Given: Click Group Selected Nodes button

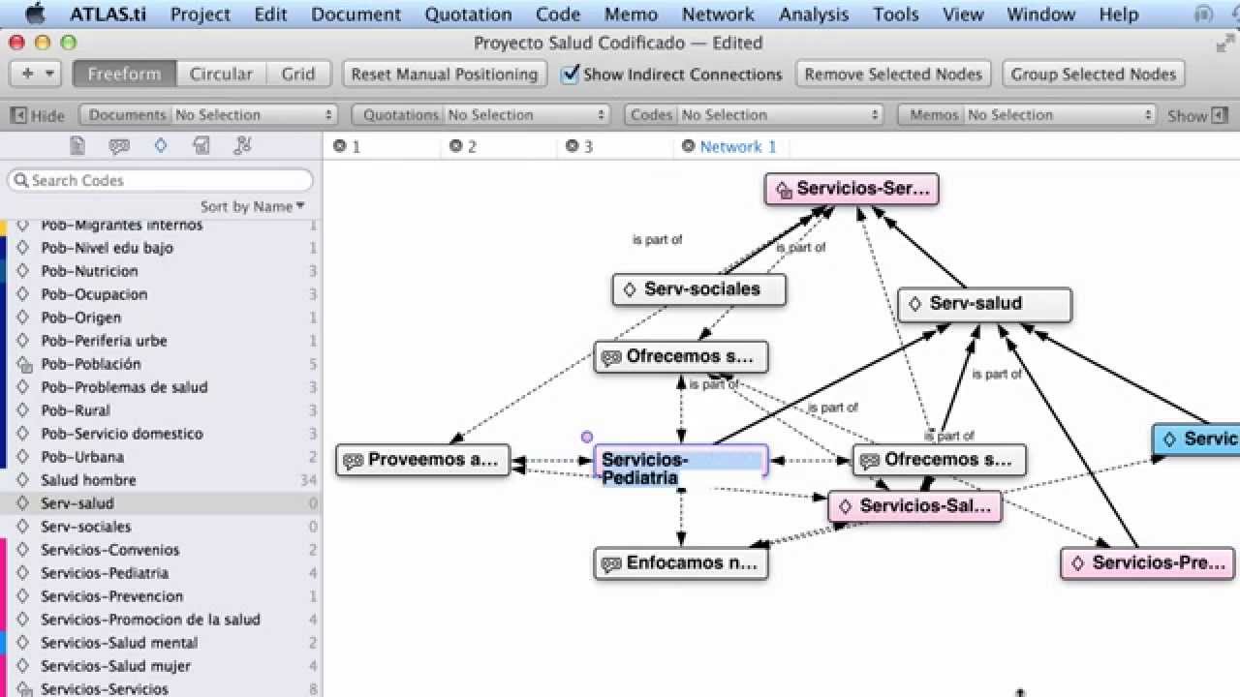Looking at the screenshot, I should (1094, 74).
